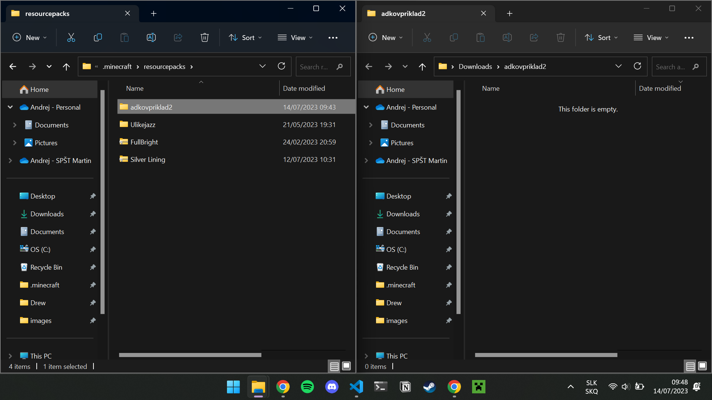Go up one level in adkovpriklad2 window
712x400 pixels.
click(x=422, y=67)
